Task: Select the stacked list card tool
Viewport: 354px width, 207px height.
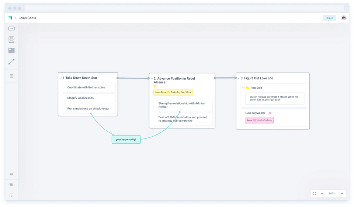Action: pos(11,39)
